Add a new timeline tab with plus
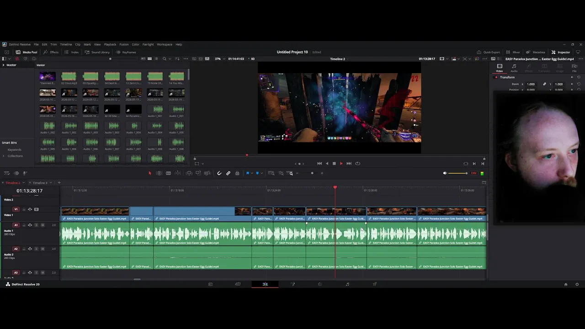 tap(58, 183)
